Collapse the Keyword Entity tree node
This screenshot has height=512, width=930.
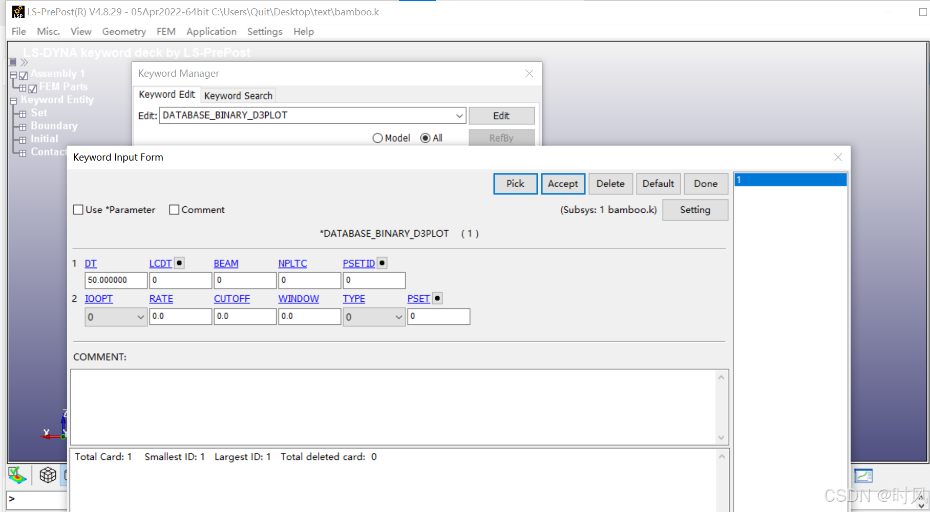[13, 101]
